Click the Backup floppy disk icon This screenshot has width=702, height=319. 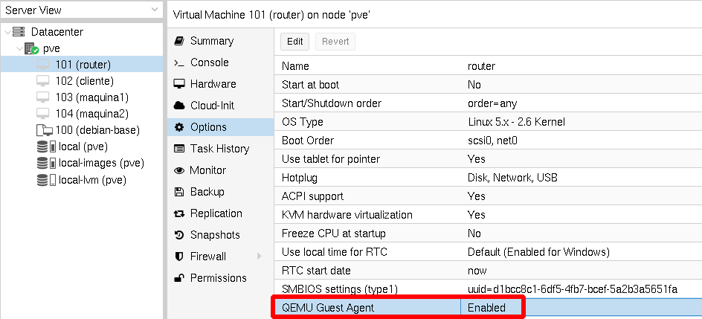pos(178,192)
